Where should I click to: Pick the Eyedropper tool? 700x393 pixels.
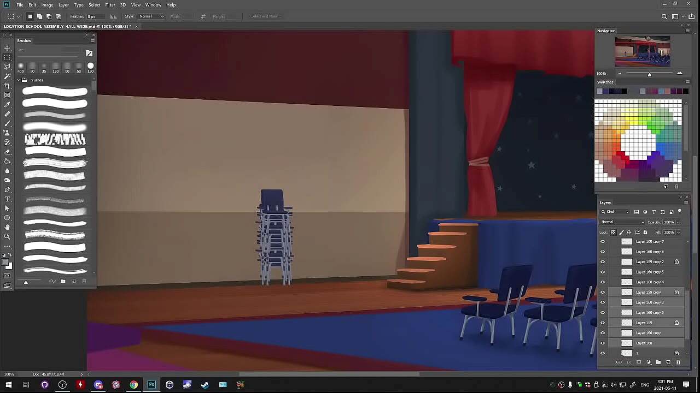7,105
